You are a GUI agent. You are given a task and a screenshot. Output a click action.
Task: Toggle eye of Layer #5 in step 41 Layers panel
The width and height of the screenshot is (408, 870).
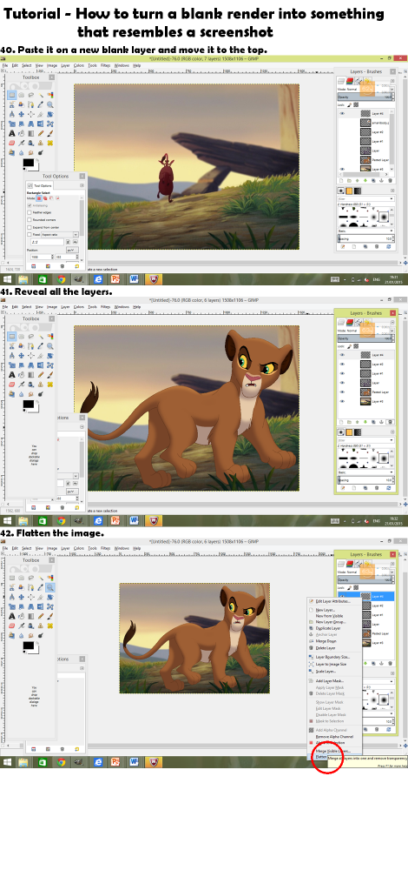342,401
